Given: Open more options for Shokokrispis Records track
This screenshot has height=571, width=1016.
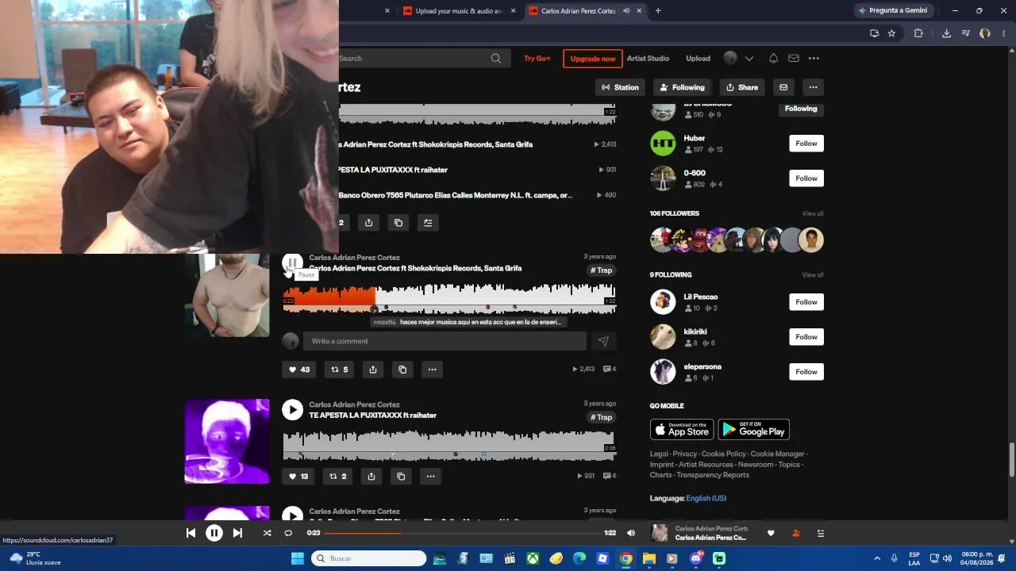Looking at the screenshot, I should pos(433,370).
